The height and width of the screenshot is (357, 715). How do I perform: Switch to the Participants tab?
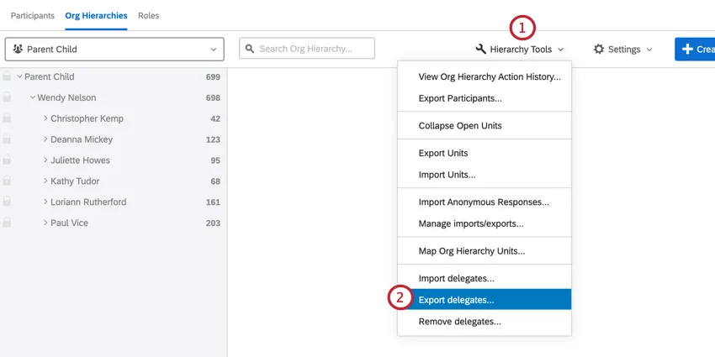click(33, 16)
